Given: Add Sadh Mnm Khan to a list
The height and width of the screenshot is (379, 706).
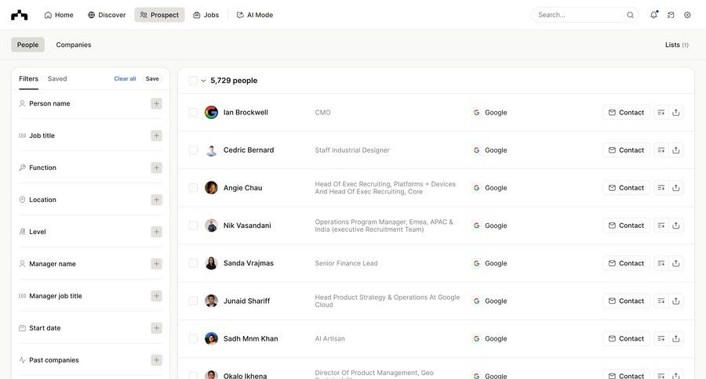Looking at the screenshot, I should [661, 338].
